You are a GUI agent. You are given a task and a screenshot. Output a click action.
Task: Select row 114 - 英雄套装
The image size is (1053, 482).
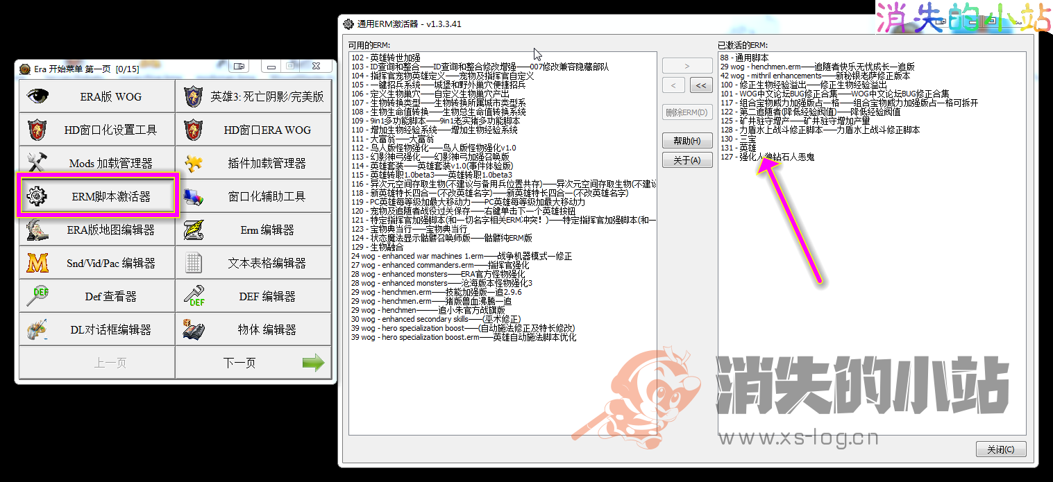pyautogui.click(x=503, y=166)
